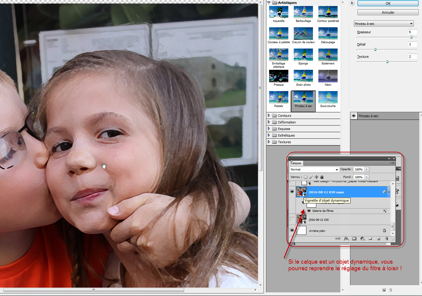422x296 pixels.
Task: Click the Détail slider handle
Action: (375, 49)
